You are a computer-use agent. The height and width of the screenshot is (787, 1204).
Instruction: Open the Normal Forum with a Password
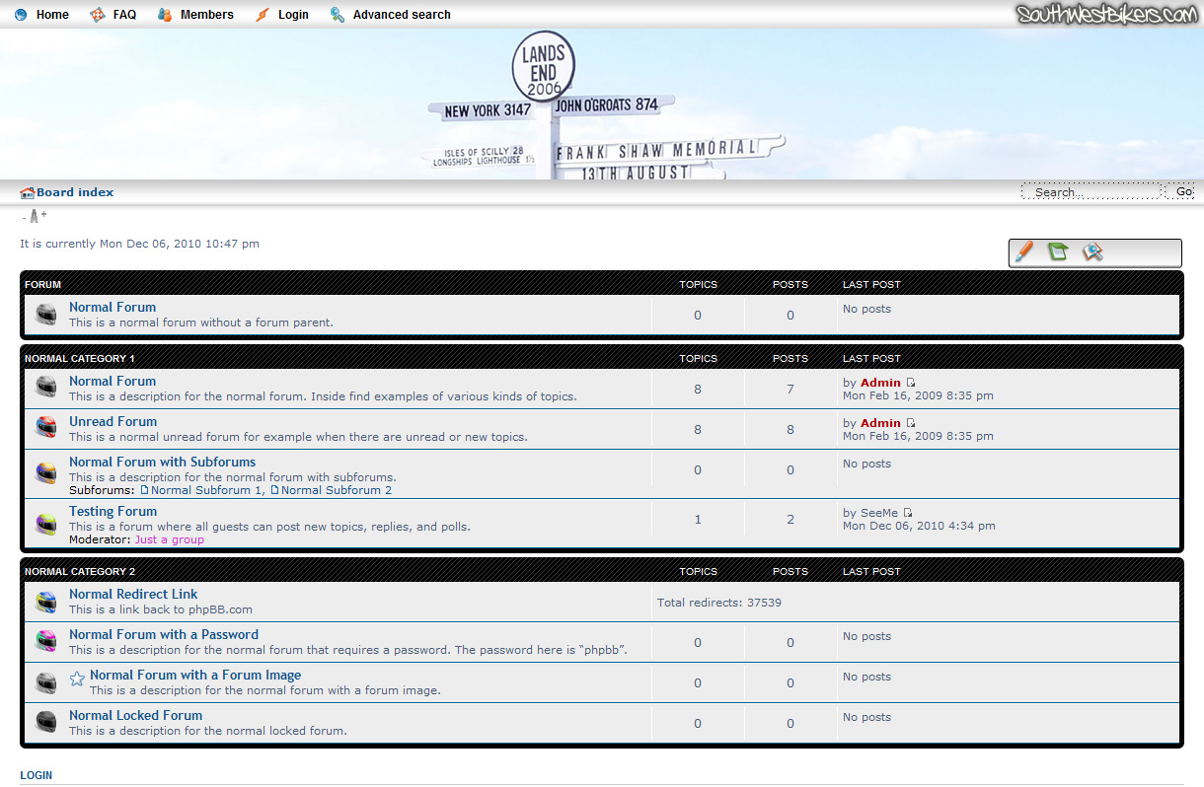[164, 635]
